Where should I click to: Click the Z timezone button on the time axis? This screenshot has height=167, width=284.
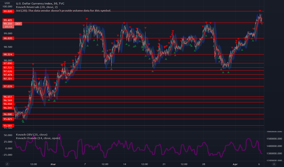(x=7, y=164)
